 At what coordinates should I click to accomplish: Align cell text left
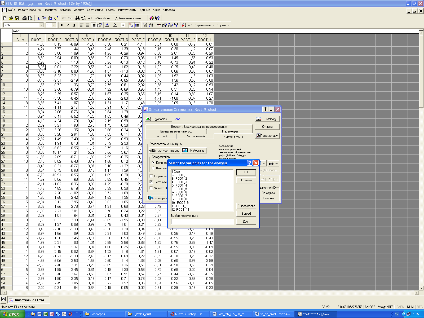[82, 25]
